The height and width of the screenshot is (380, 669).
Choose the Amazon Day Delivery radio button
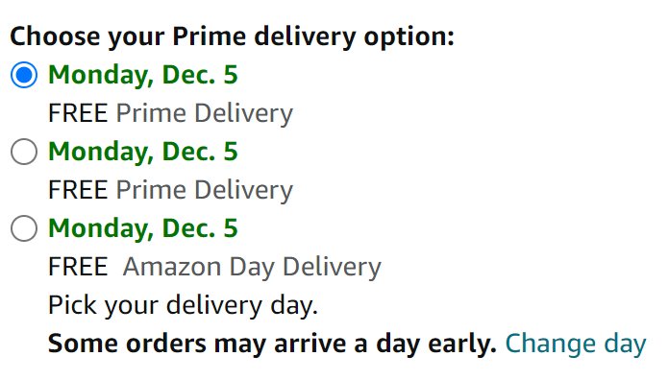24,228
